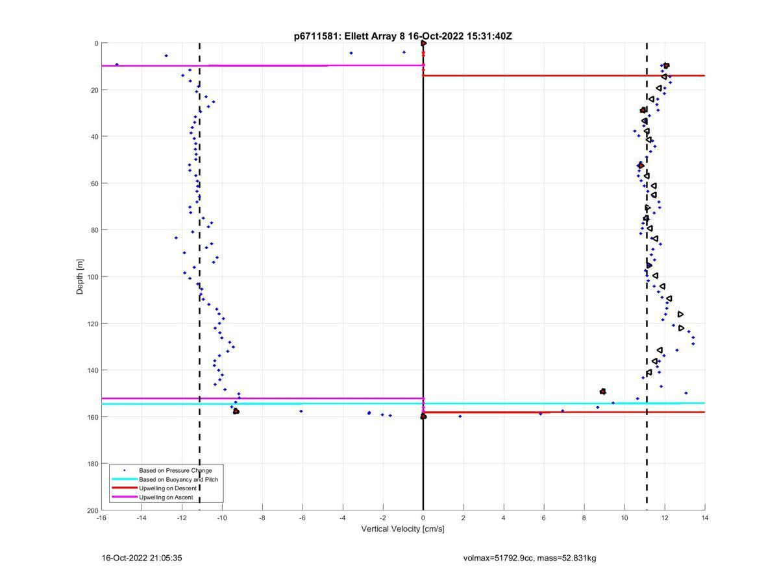Click y-axis tick label 60
Image resolution: width=779 pixels, height=574 pixels.
(95, 184)
